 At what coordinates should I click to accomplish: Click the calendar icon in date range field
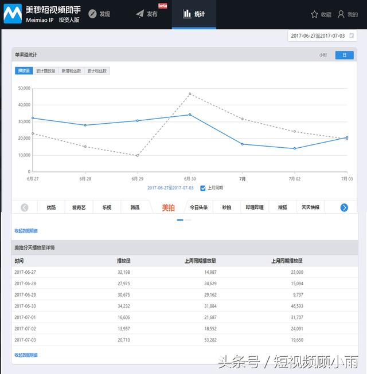[352, 36]
